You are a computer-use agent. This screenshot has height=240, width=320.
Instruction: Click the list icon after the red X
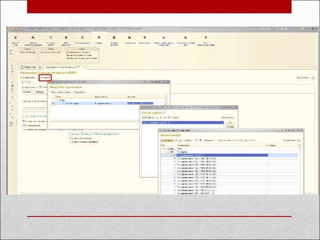[169, 117]
